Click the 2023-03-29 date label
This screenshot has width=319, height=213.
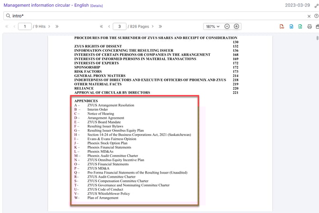[297, 5]
